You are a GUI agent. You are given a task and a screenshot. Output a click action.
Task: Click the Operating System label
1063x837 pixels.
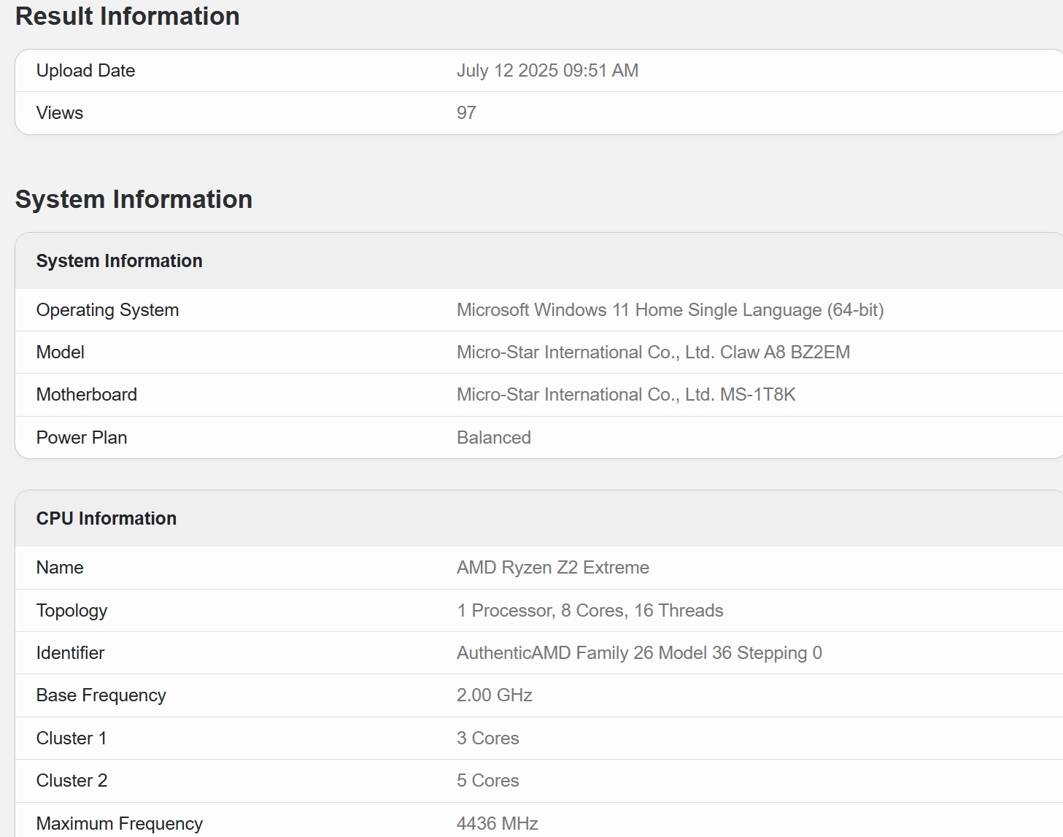tap(107, 310)
